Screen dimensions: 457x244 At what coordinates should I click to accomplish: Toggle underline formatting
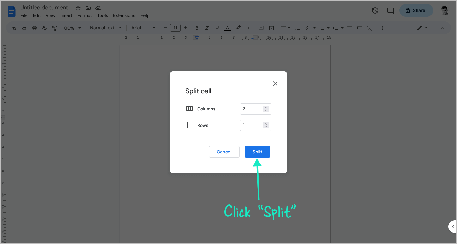tap(217, 28)
